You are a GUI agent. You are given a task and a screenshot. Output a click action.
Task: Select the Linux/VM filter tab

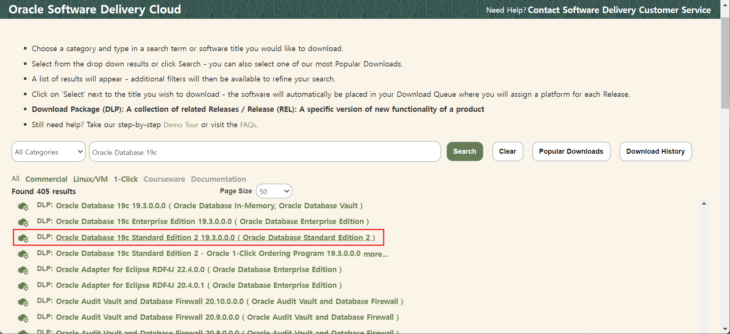coord(90,179)
